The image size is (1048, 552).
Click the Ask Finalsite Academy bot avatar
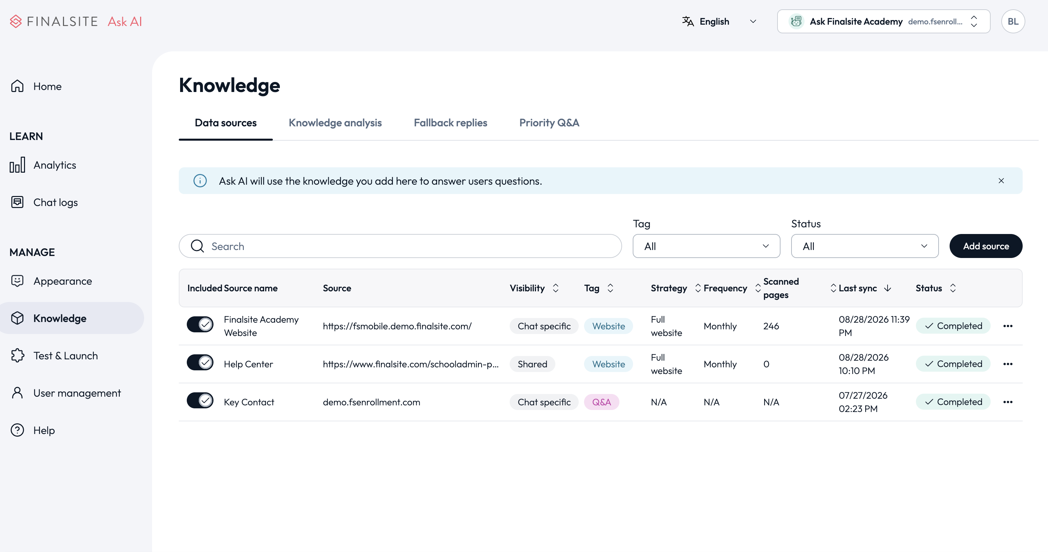point(796,22)
